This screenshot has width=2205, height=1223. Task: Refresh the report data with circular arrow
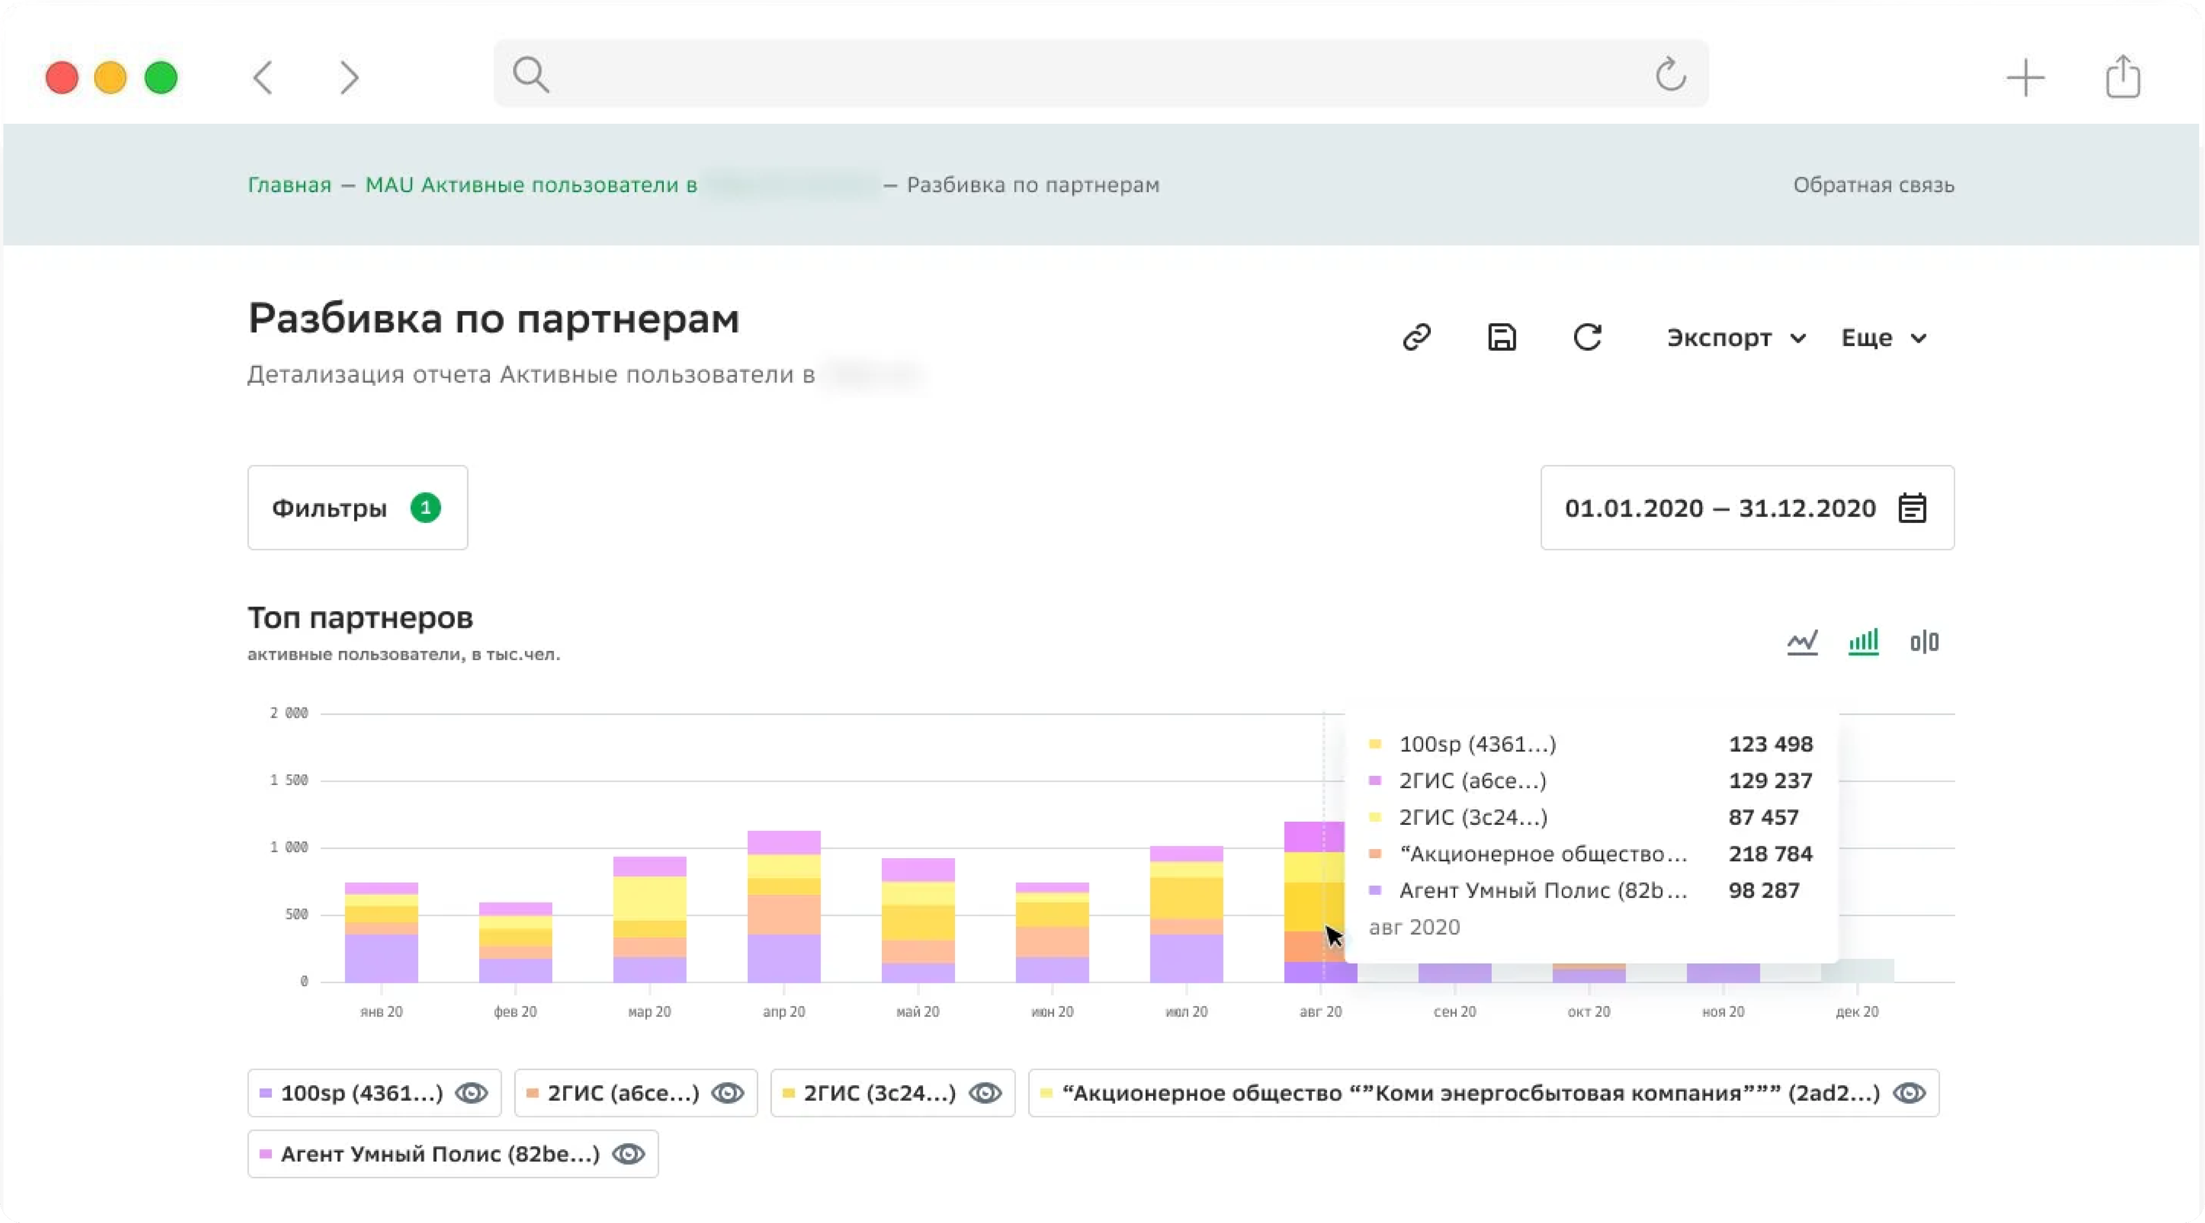[1587, 337]
